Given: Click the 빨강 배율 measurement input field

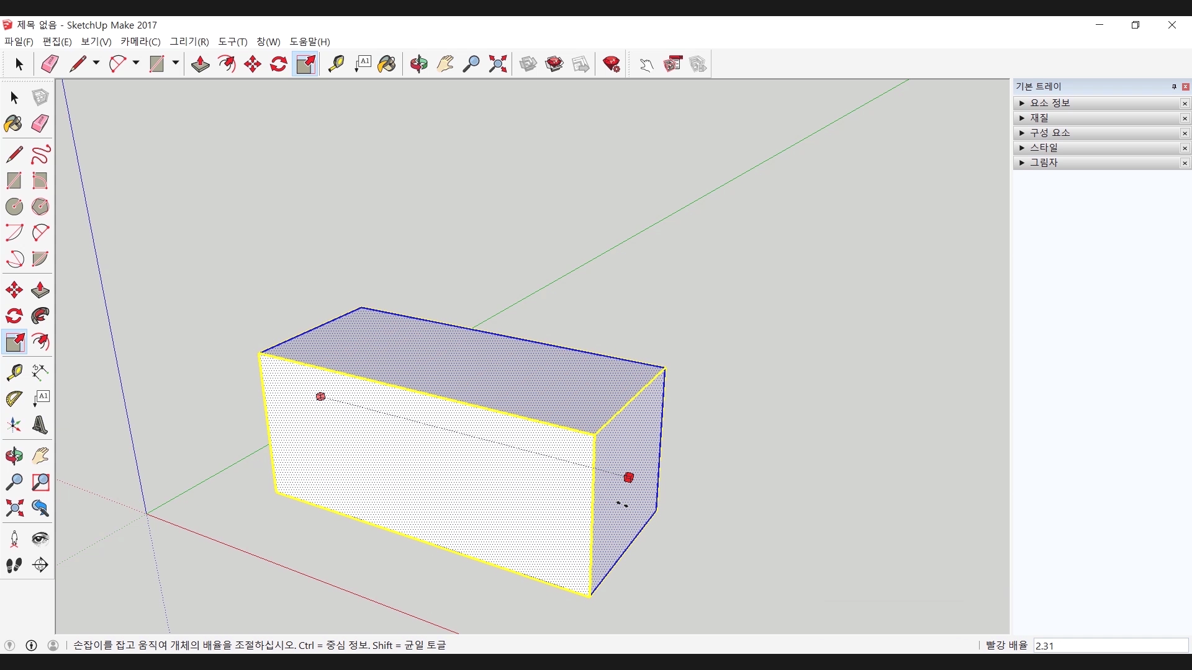Looking at the screenshot, I should tap(1110, 645).
